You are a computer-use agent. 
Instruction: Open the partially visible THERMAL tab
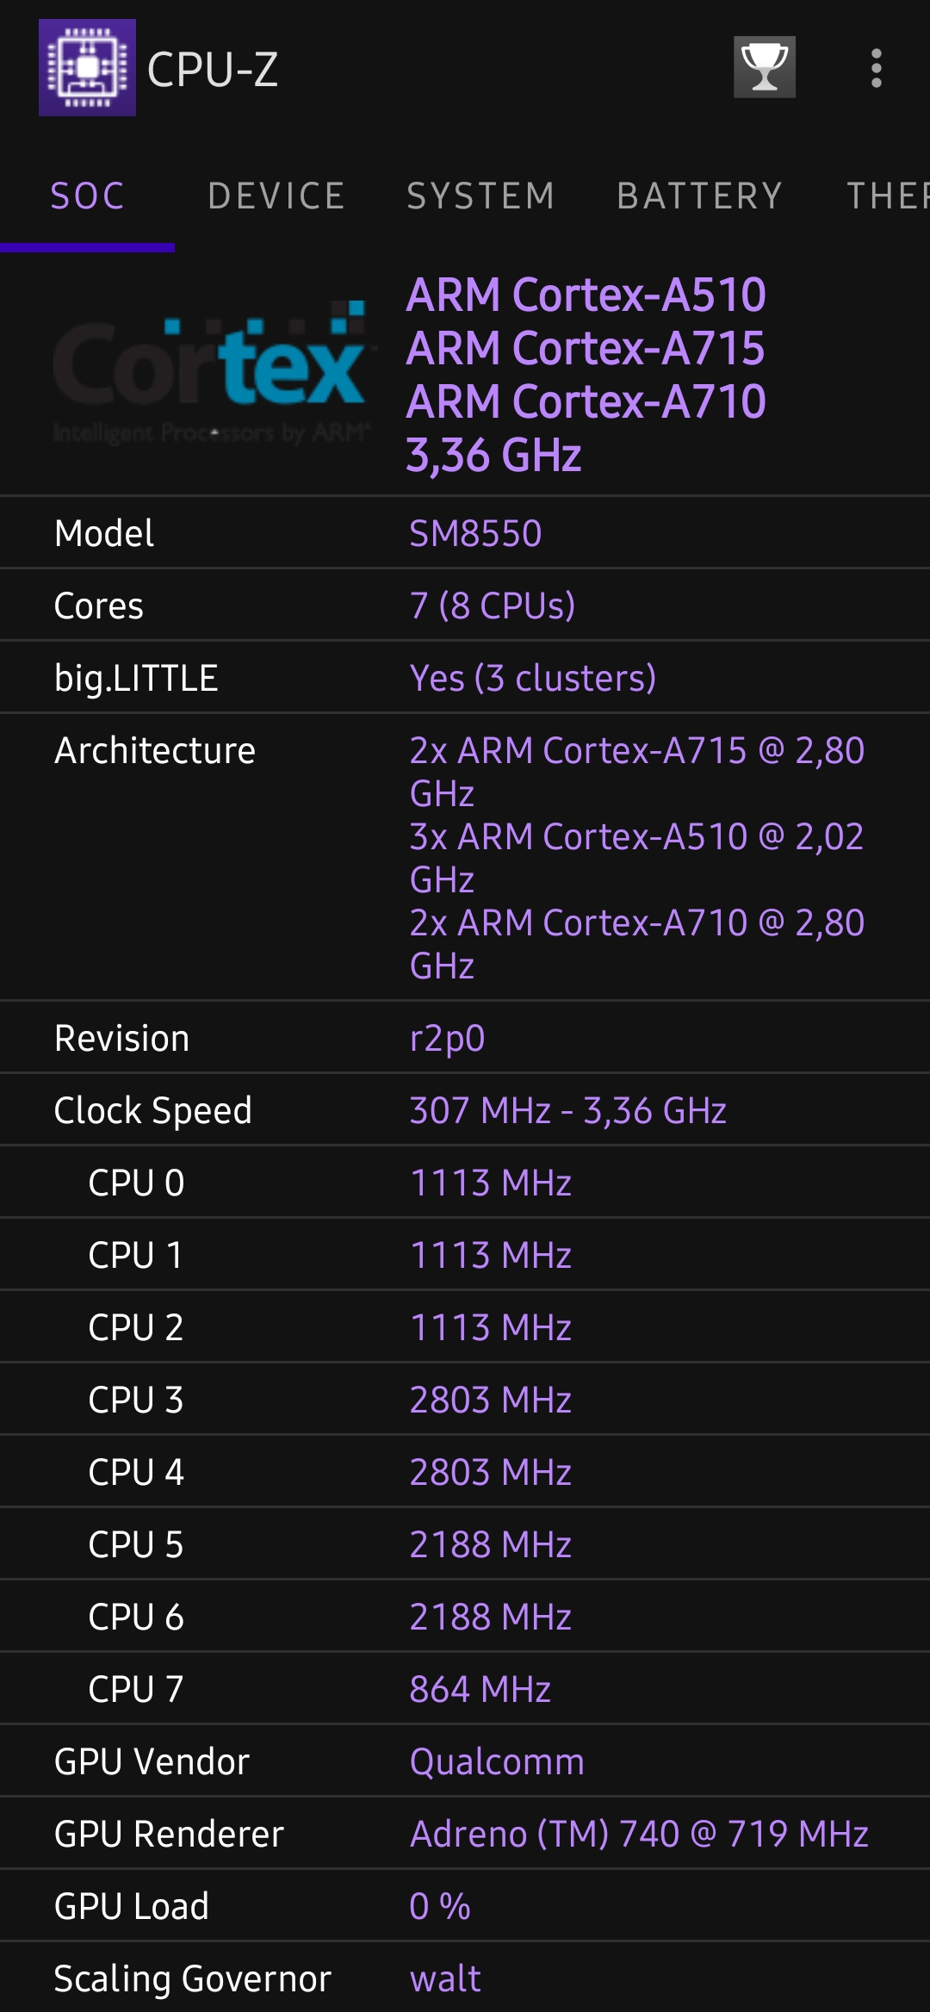887,196
